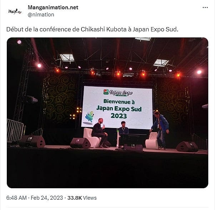Click the Manganimation.net profile avatar
219x210 pixels.
point(15,11)
